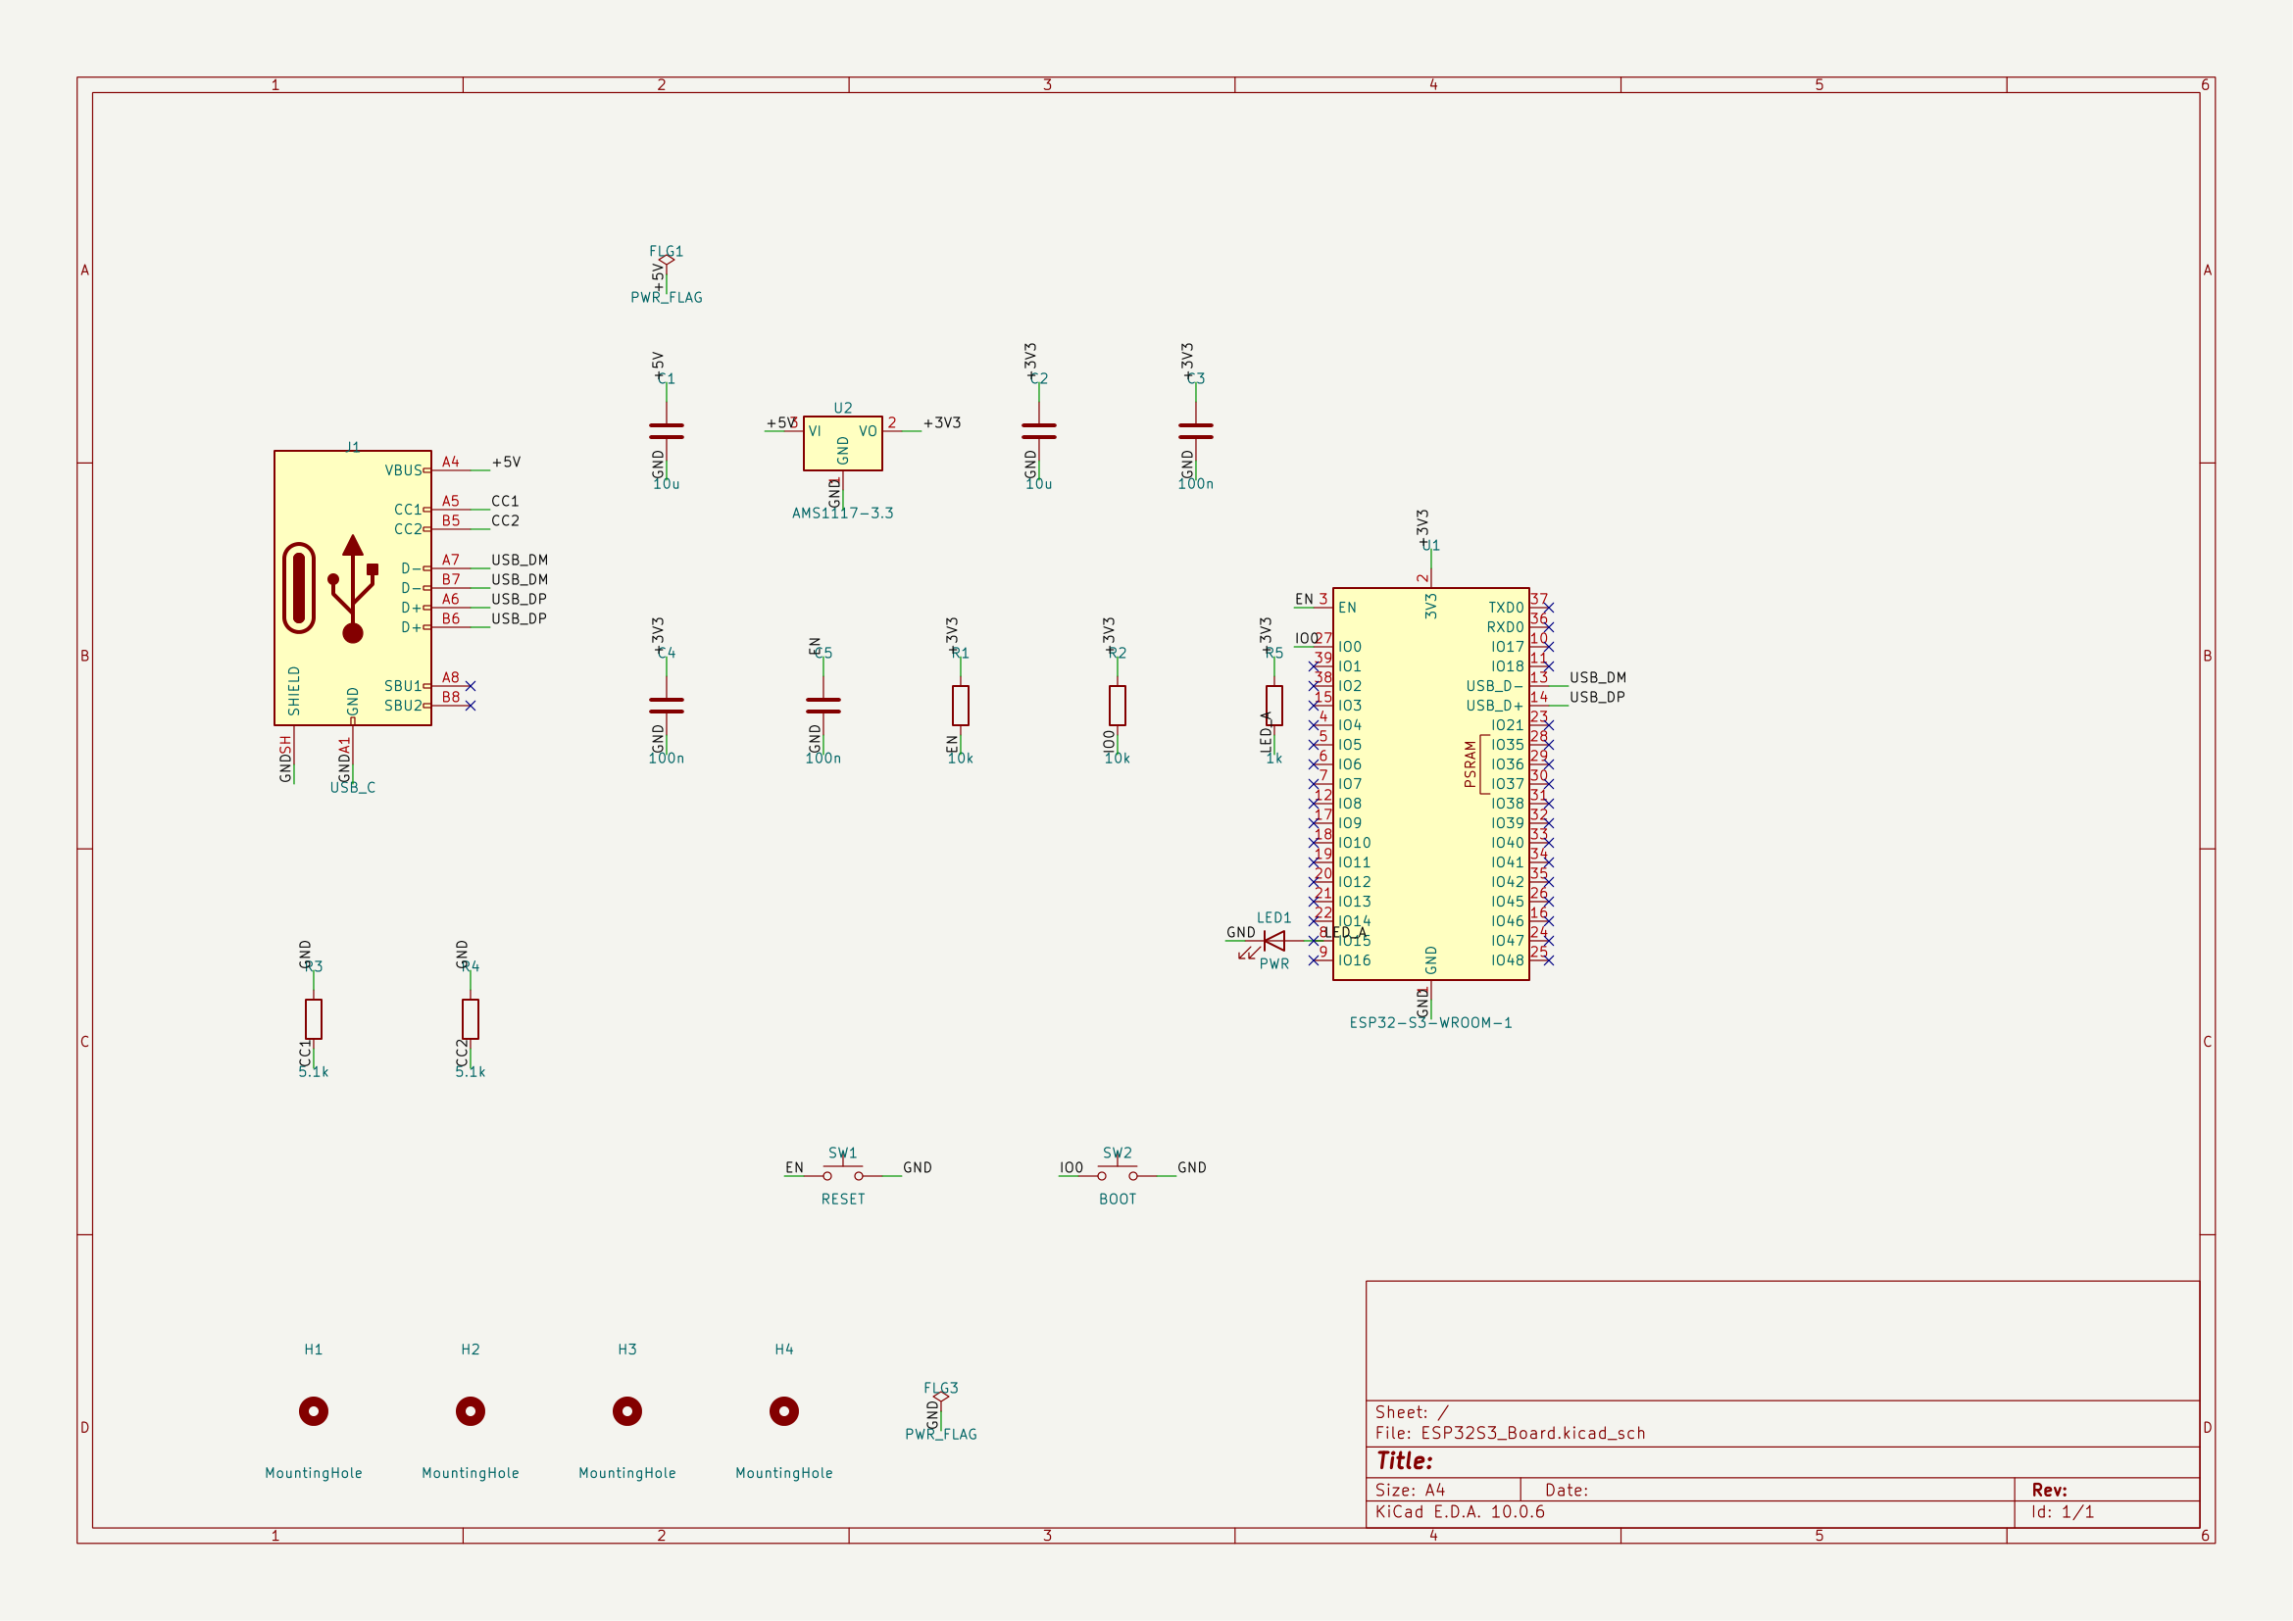Select capacitor C3 symbol
The image size is (2293, 1621).
1195,431
